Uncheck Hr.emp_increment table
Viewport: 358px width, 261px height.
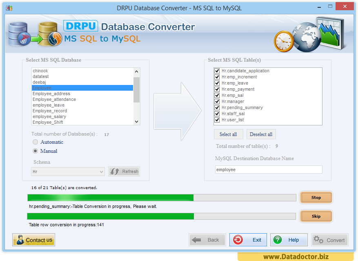pyautogui.click(x=217, y=77)
